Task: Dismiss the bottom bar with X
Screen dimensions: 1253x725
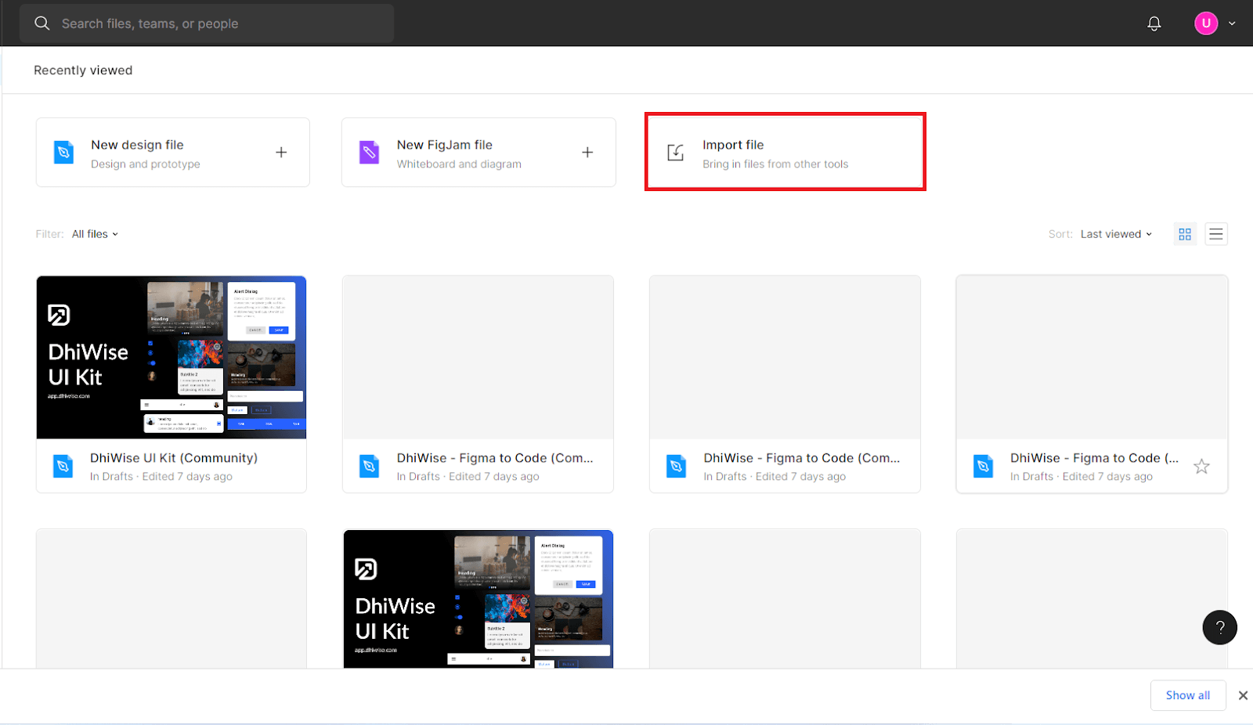Action: click(x=1243, y=695)
